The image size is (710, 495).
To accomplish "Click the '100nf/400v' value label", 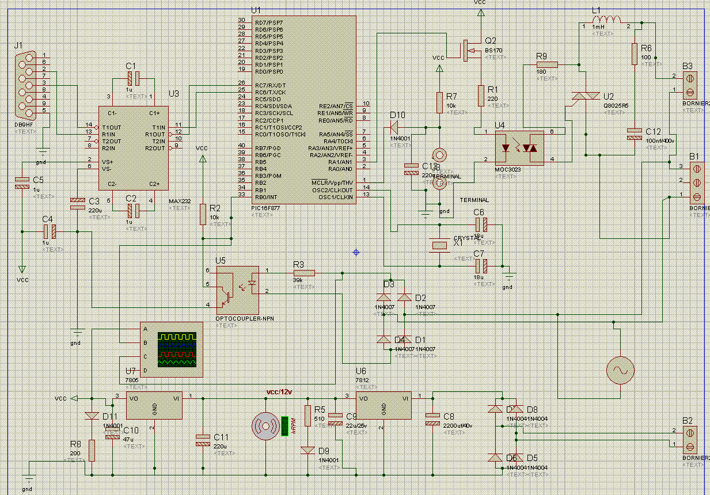I will coord(661,140).
